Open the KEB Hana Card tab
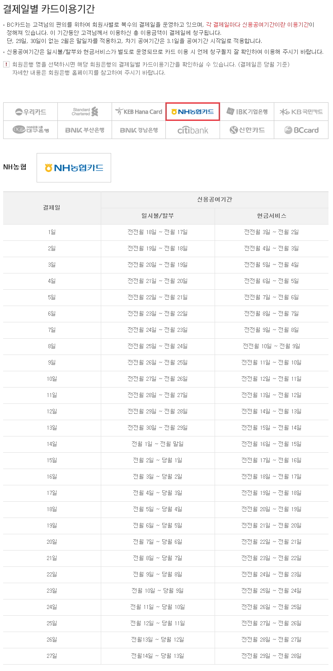Screen dimensions: 333x671 139,112
